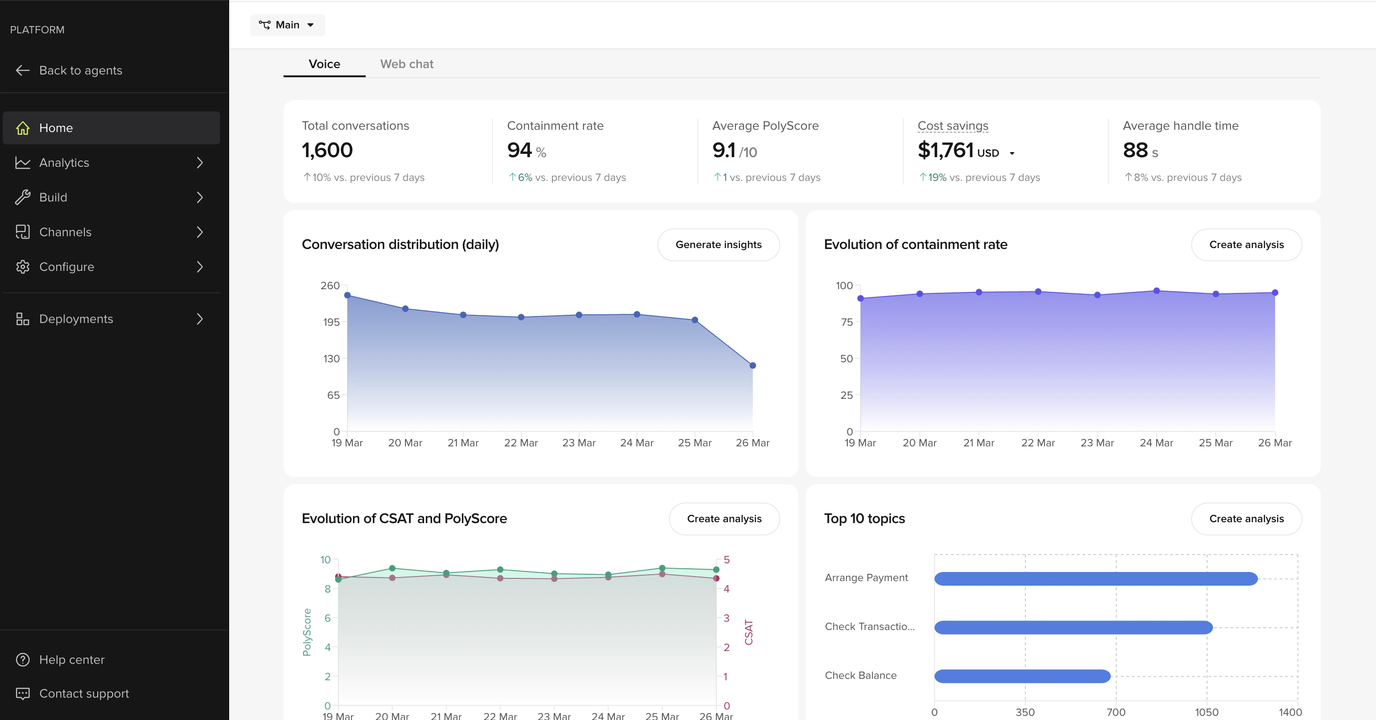The height and width of the screenshot is (720, 1376).
Task: Open Analytics via its chart icon
Action: pos(22,163)
